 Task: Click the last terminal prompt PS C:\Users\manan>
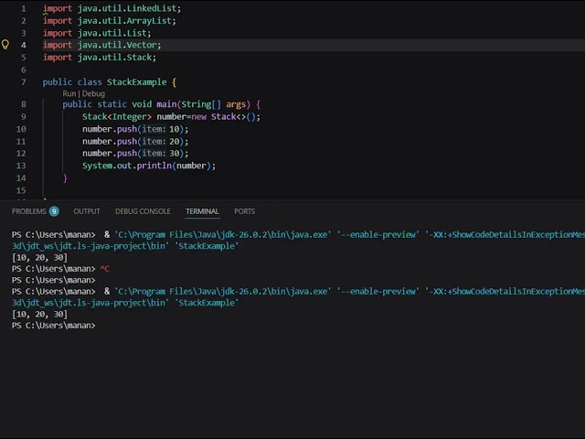(x=53, y=326)
